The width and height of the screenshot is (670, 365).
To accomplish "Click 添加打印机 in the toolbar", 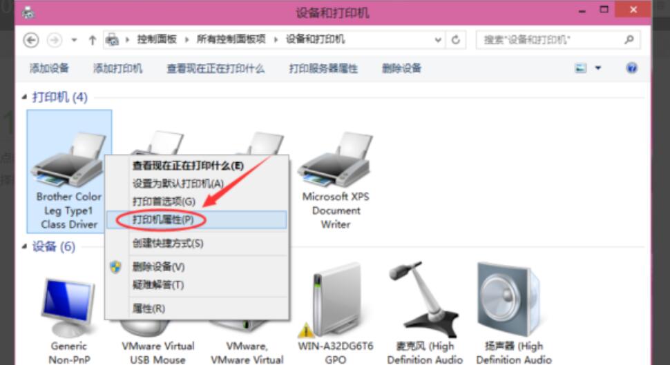I will point(117,68).
